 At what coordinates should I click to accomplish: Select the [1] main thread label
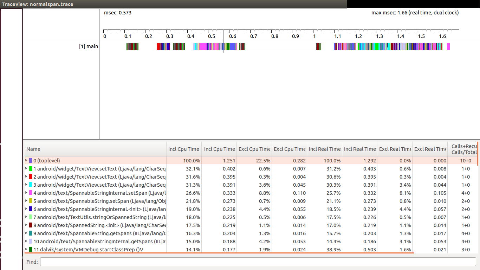(x=89, y=46)
